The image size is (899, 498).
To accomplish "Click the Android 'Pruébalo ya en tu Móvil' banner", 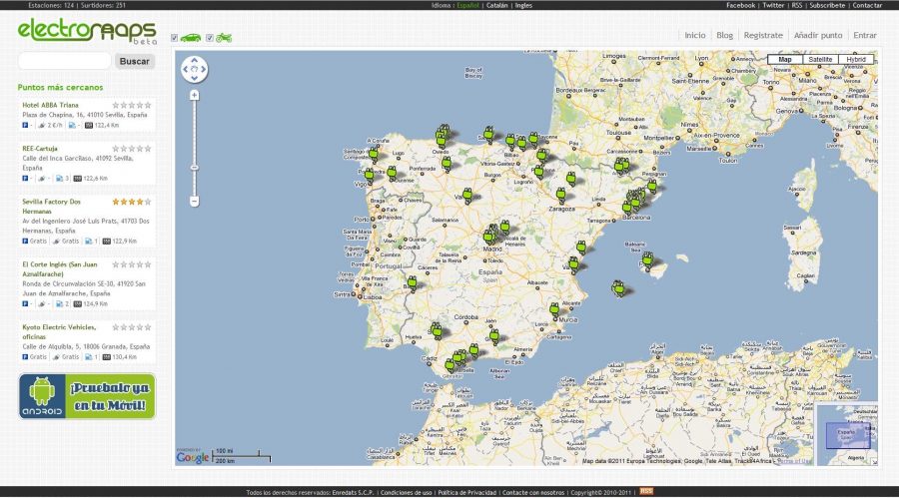I will click(x=87, y=396).
